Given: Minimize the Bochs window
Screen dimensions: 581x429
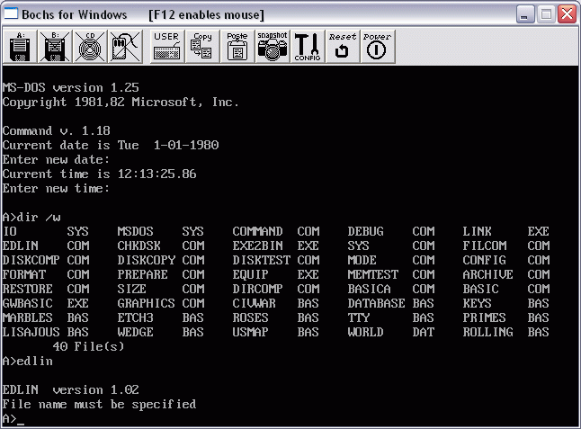Looking at the screenshot, I should [x=526, y=14].
